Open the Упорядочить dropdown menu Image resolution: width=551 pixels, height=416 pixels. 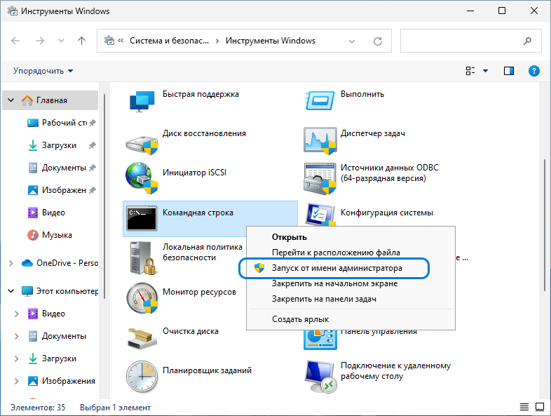[43, 71]
